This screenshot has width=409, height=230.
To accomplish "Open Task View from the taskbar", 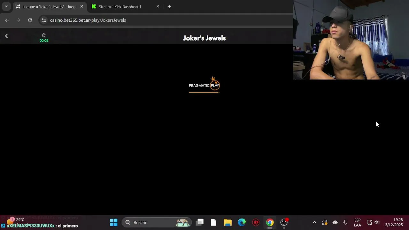I will pyautogui.click(x=200, y=222).
